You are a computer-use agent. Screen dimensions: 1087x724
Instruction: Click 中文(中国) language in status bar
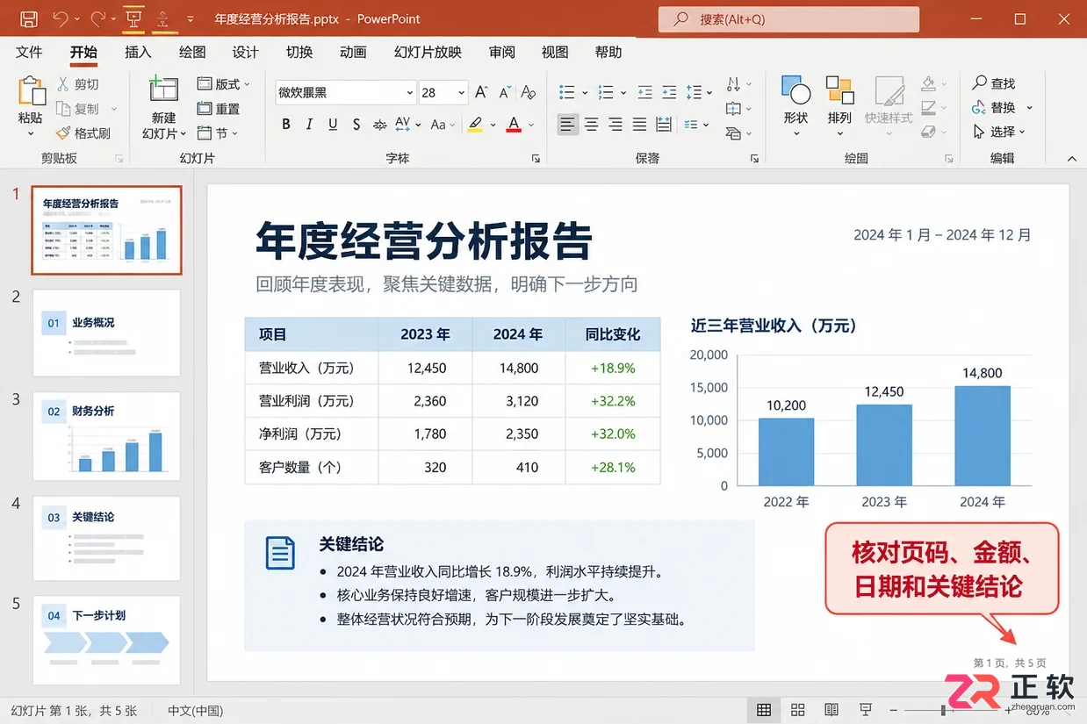pyautogui.click(x=195, y=711)
